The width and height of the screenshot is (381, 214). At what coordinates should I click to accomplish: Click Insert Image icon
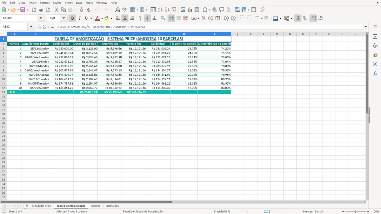(x=183, y=10)
